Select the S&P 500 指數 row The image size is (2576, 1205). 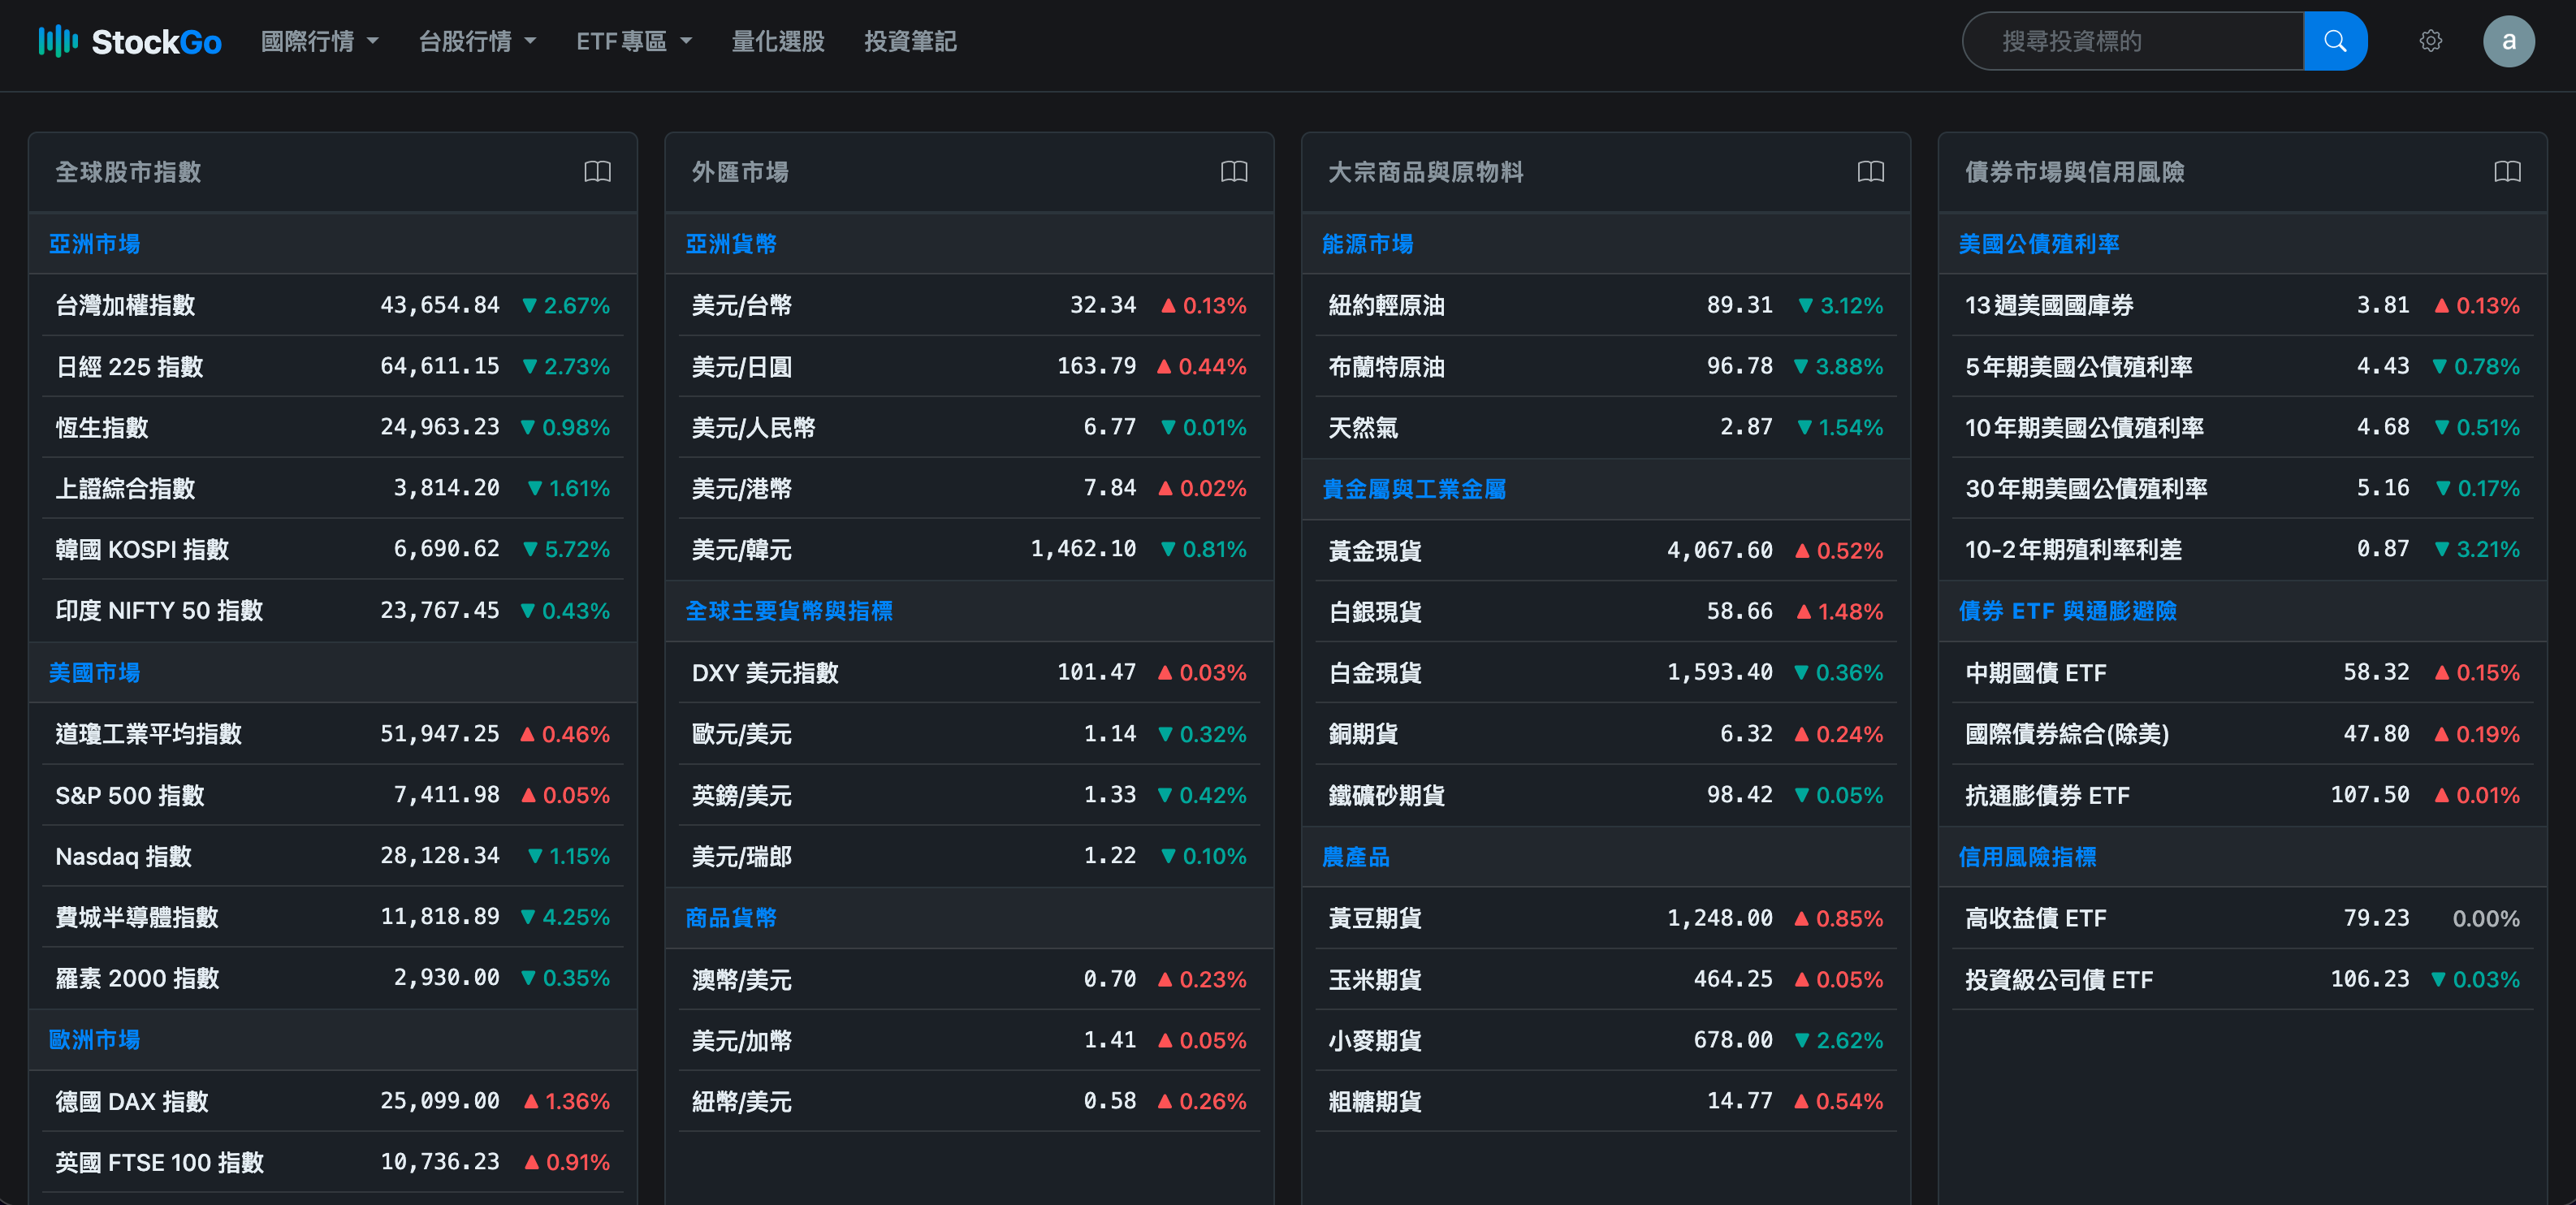point(333,795)
